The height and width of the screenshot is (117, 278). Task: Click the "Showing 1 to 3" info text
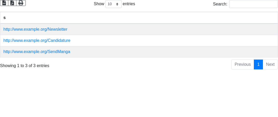(25, 66)
